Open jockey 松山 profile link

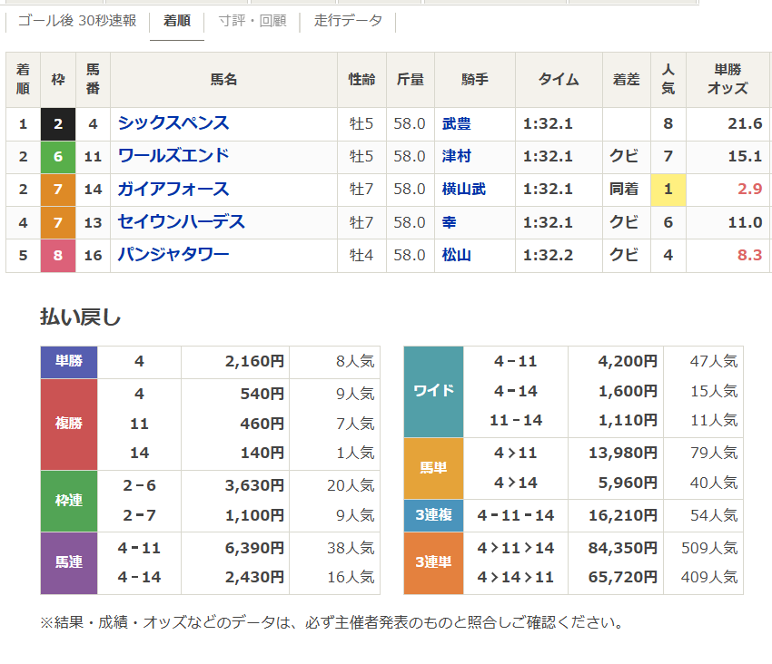[x=457, y=255]
